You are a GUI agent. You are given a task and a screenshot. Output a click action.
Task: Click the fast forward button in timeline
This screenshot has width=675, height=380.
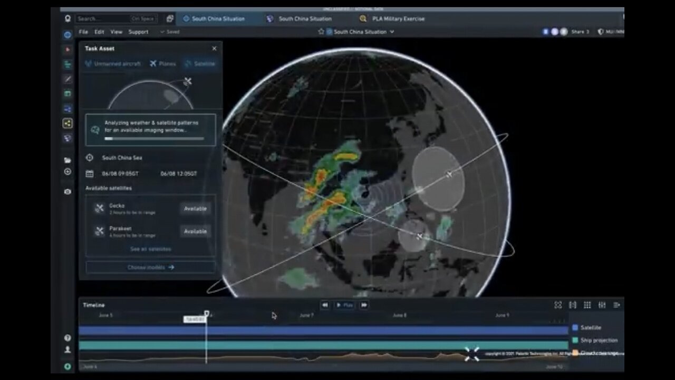364,305
